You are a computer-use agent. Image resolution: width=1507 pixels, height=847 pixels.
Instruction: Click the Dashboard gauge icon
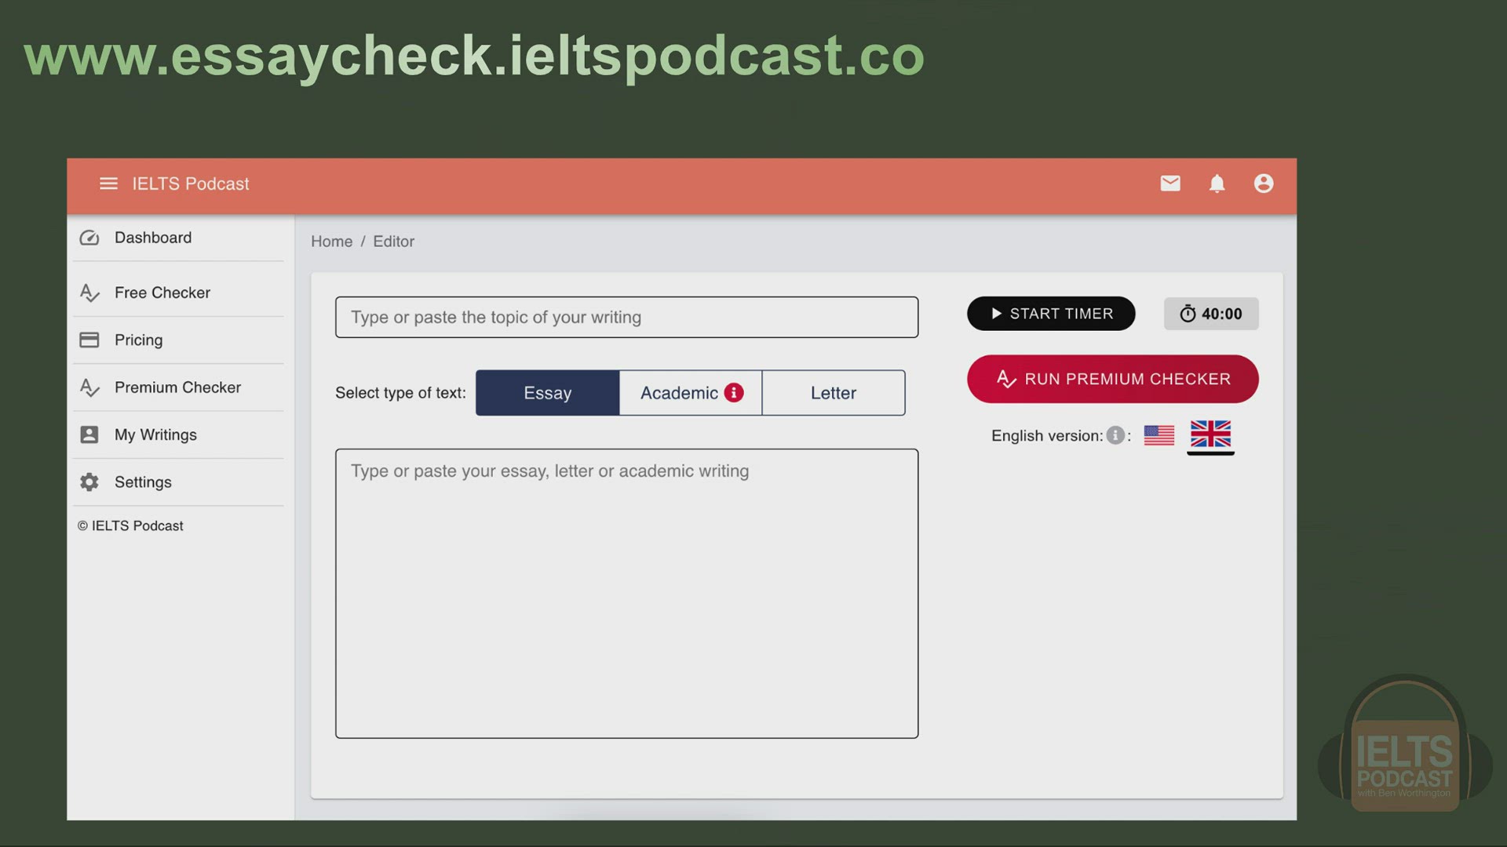(x=89, y=238)
